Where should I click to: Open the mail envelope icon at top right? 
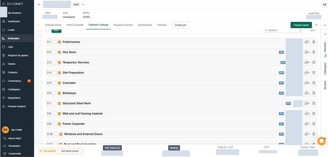[x=325, y=4]
